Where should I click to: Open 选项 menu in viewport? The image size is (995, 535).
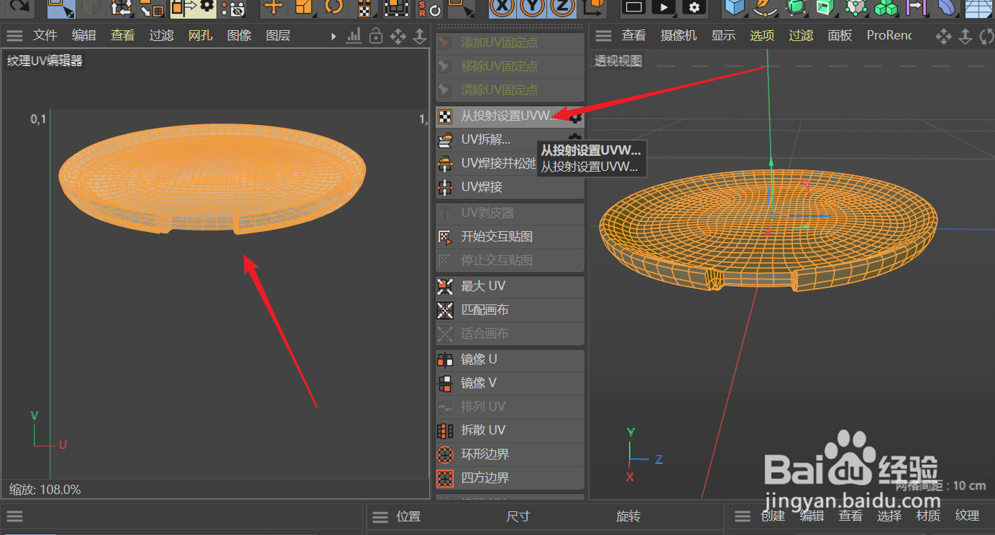tap(763, 35)
